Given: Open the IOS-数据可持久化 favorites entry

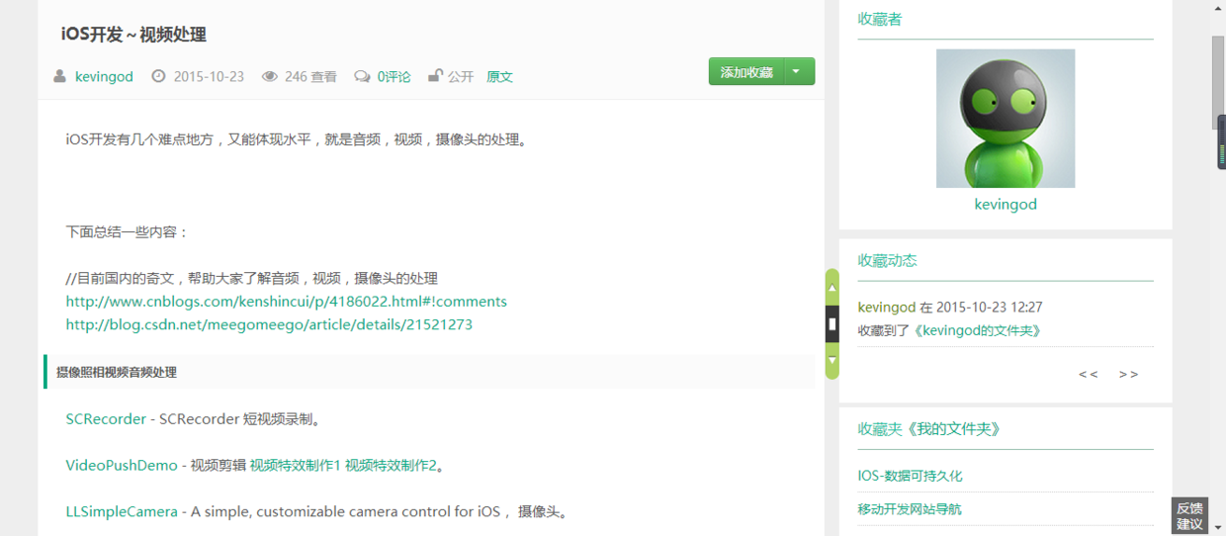Looking at the screenshot, I should [x=910, y=476].
